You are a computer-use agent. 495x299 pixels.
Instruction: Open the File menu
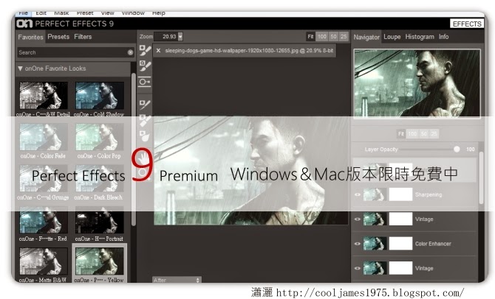(24, 13)
